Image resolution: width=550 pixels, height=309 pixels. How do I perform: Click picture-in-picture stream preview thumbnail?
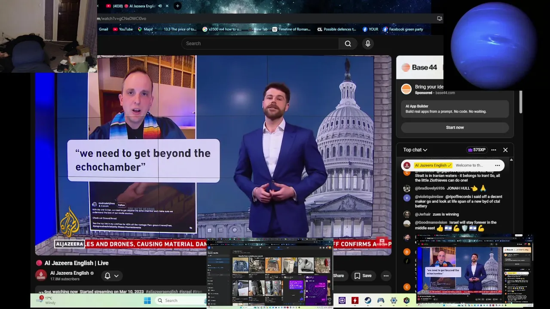coord(474,270)
